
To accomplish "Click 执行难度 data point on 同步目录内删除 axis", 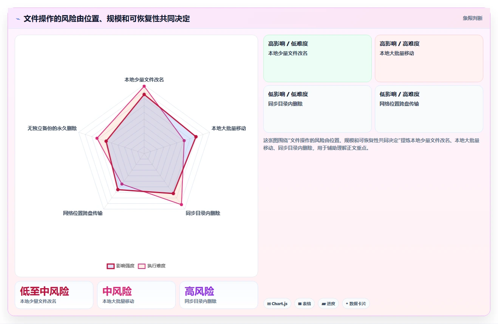I will click(x=181, y=205).
